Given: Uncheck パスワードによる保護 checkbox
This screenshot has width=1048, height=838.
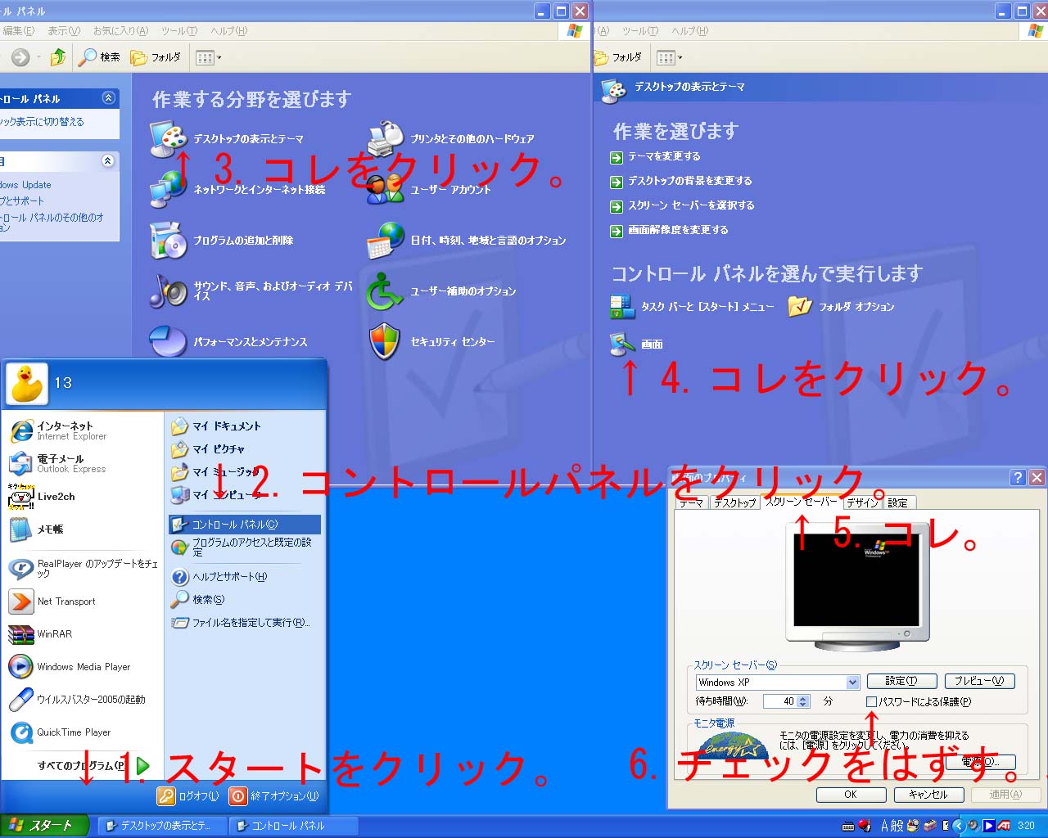Looking at the screenshot, I should (x=871, y=702).
